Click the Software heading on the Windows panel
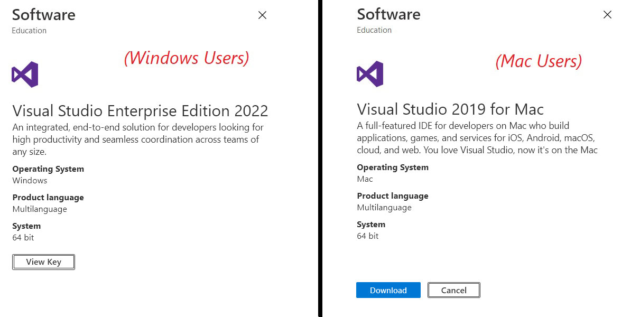 (43, 15)
